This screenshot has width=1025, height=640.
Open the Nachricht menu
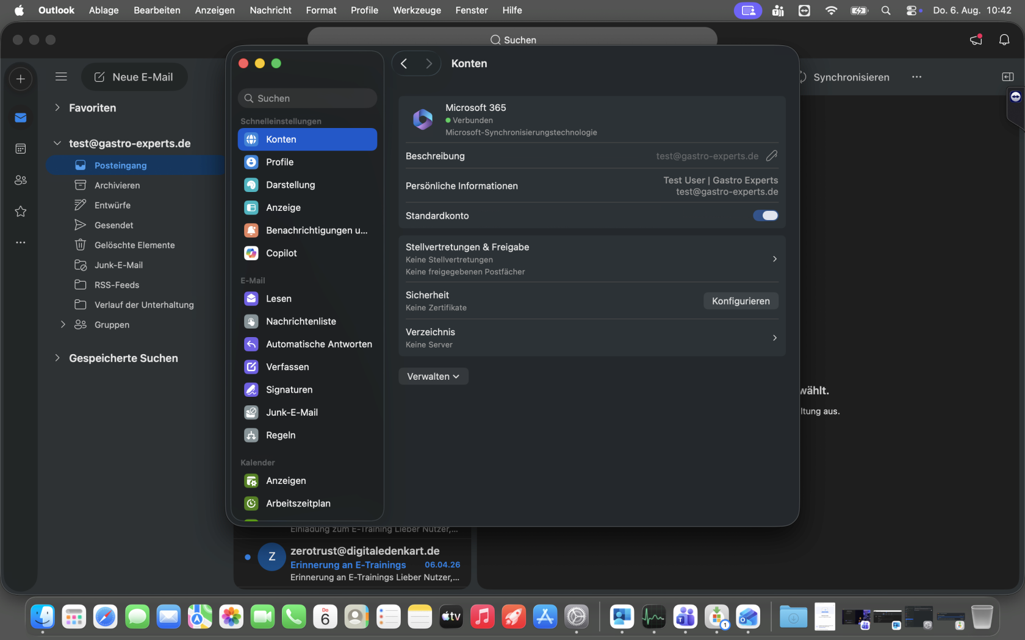coord(270,10)
